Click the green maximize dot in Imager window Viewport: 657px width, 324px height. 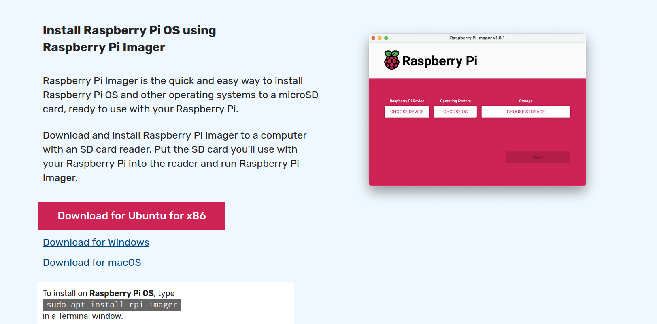pos(386,38)
